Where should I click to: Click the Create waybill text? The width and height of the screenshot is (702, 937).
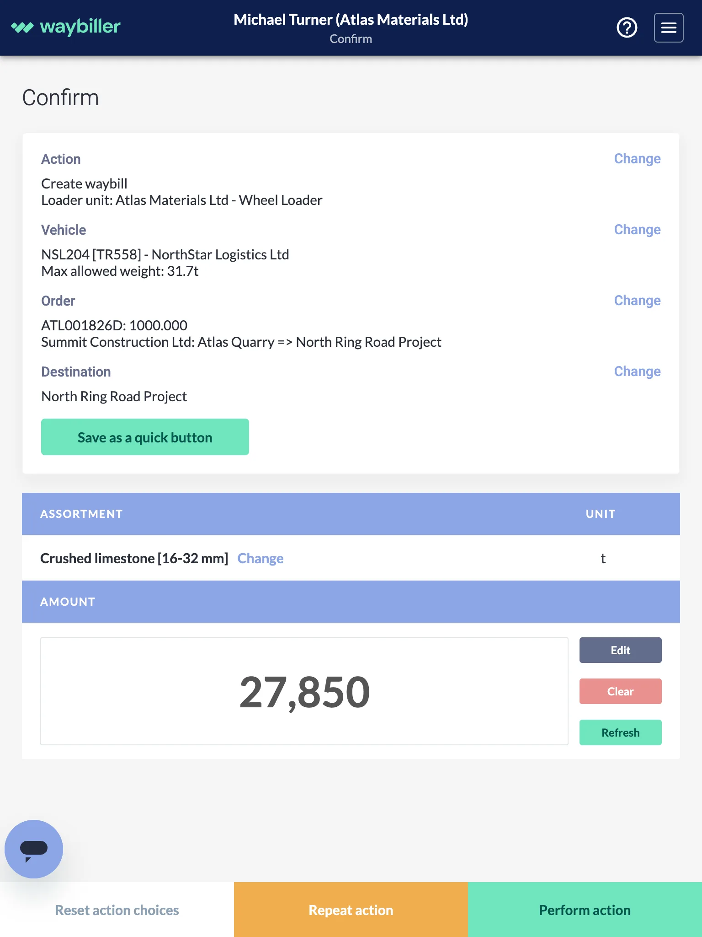[84, 183]
